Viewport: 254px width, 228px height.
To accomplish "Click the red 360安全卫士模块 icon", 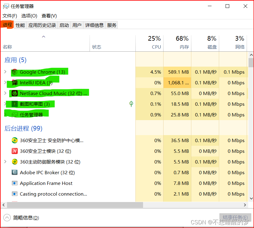I will (15, 151).
